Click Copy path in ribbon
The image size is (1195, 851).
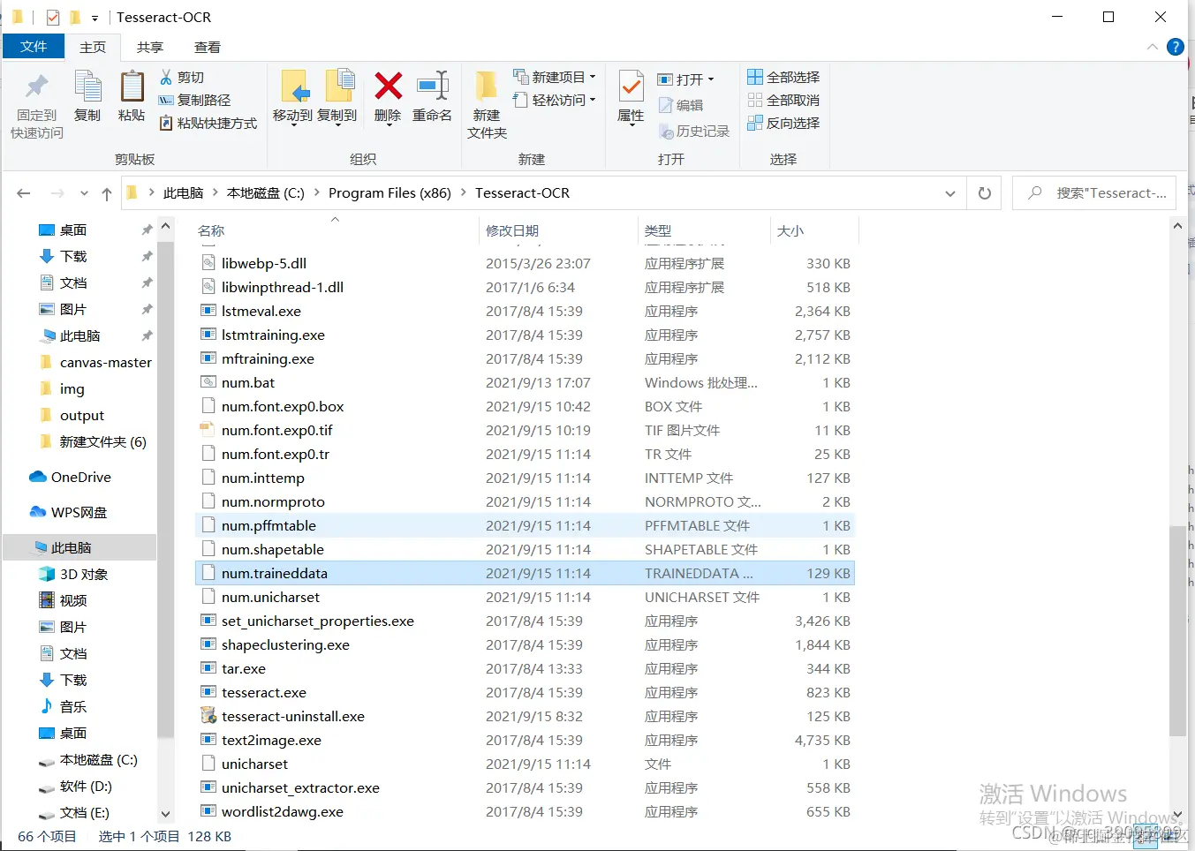pyautogui.click(x=194, y=101)
